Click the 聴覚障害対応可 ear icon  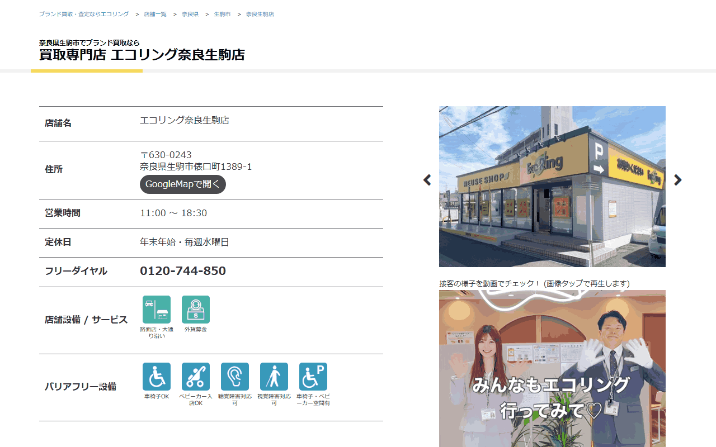(x=235, y=377)
